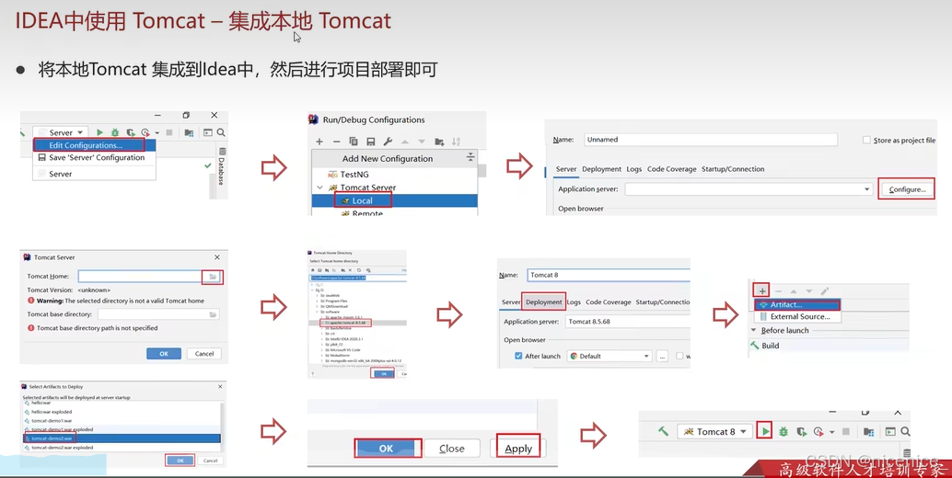Select Edit Configurations... menu item
Image resolution: width=952 pixels, height=478 pixels.
pyautogui.click(x=94, y=145)
